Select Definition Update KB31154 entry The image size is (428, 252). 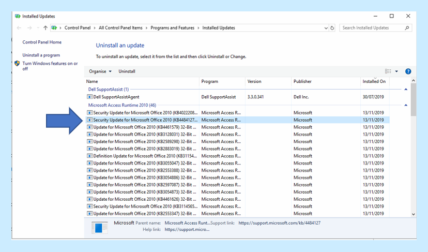[x=237, y=156]
